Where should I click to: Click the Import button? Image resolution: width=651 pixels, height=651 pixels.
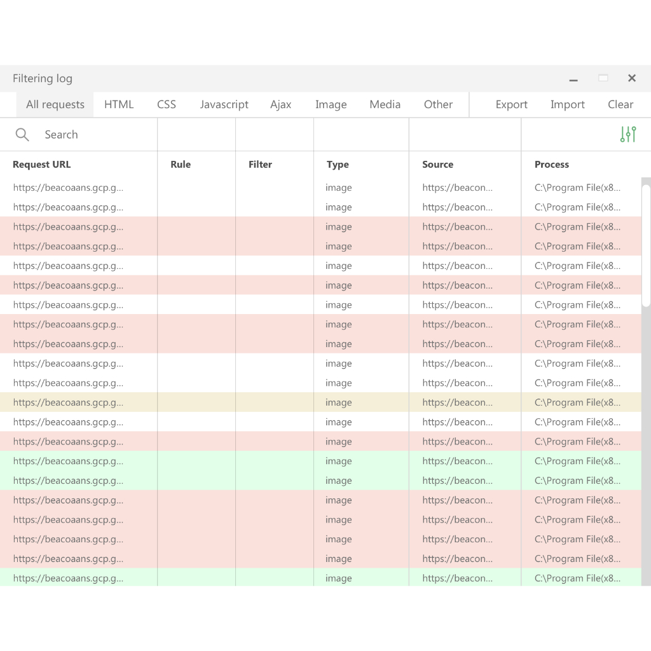pos(567,105)
